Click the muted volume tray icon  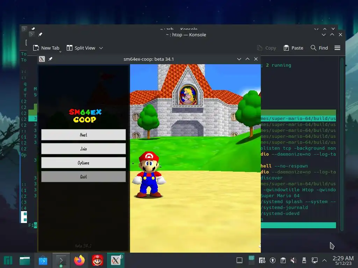293,260
